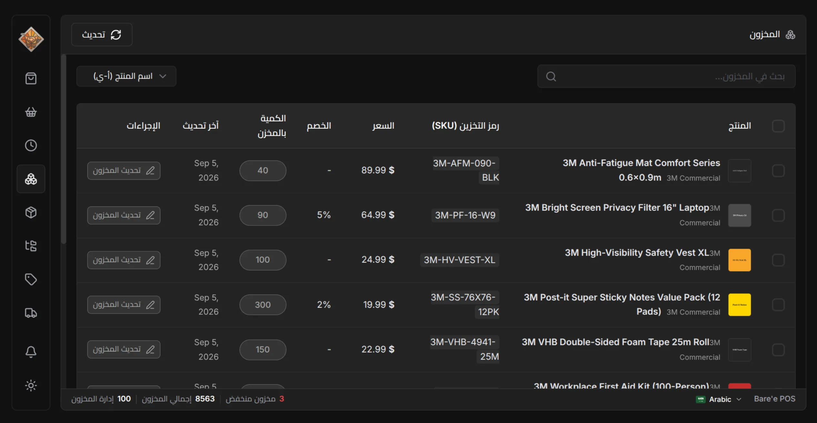
Task: Click تحديث المخزون for the Post-it Notes row
Action: point(124,305)
